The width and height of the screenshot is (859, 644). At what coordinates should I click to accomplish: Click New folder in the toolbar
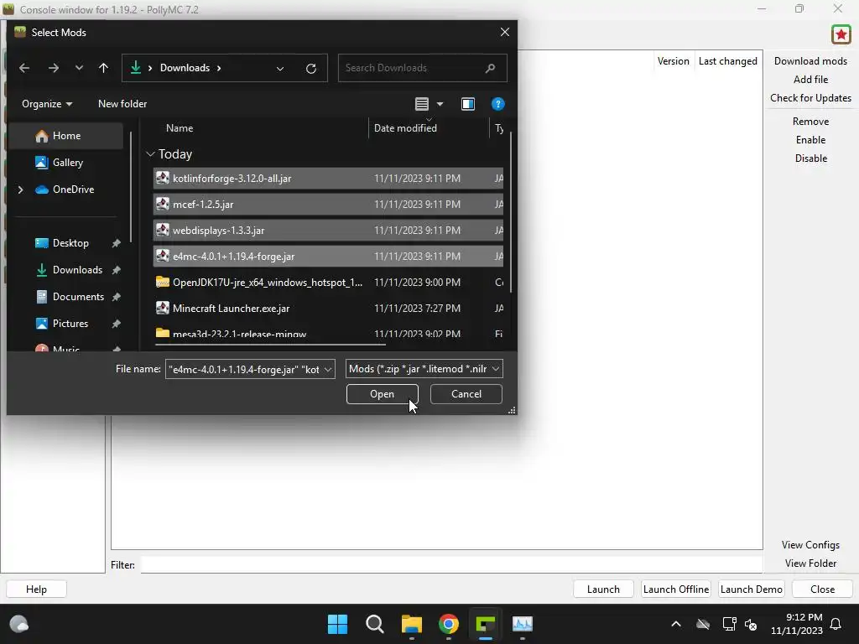[x=122, y=104]
